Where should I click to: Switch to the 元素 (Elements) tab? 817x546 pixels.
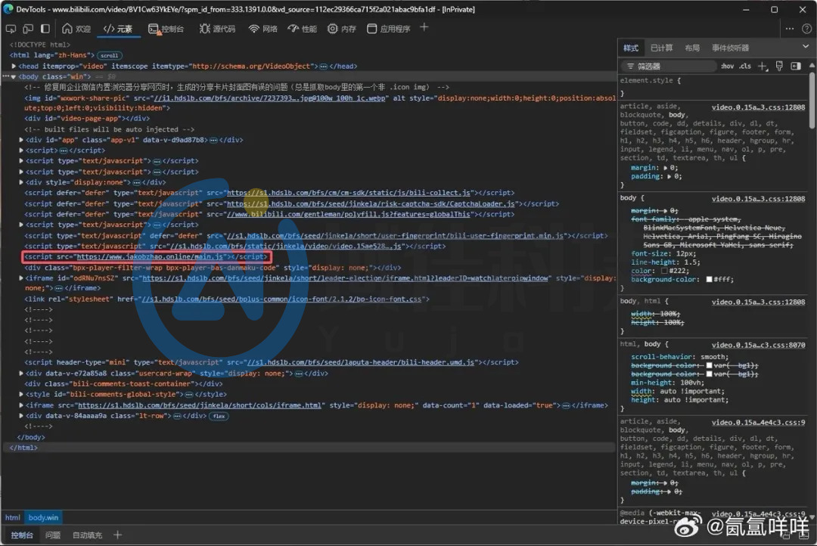(x=118, y=29)
